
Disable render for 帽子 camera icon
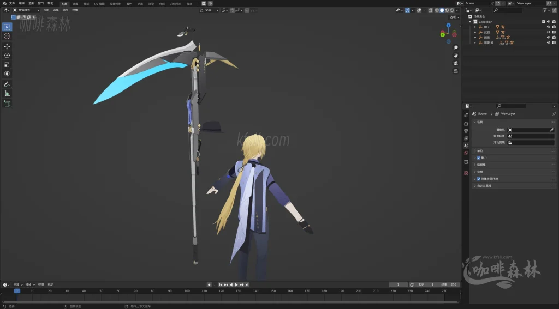click(x=554, y=27)
